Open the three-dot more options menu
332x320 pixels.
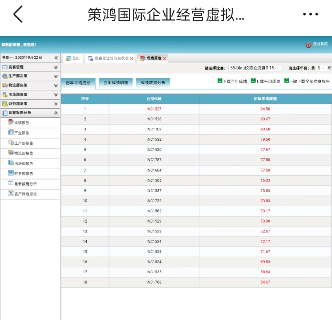pos(310,14)
